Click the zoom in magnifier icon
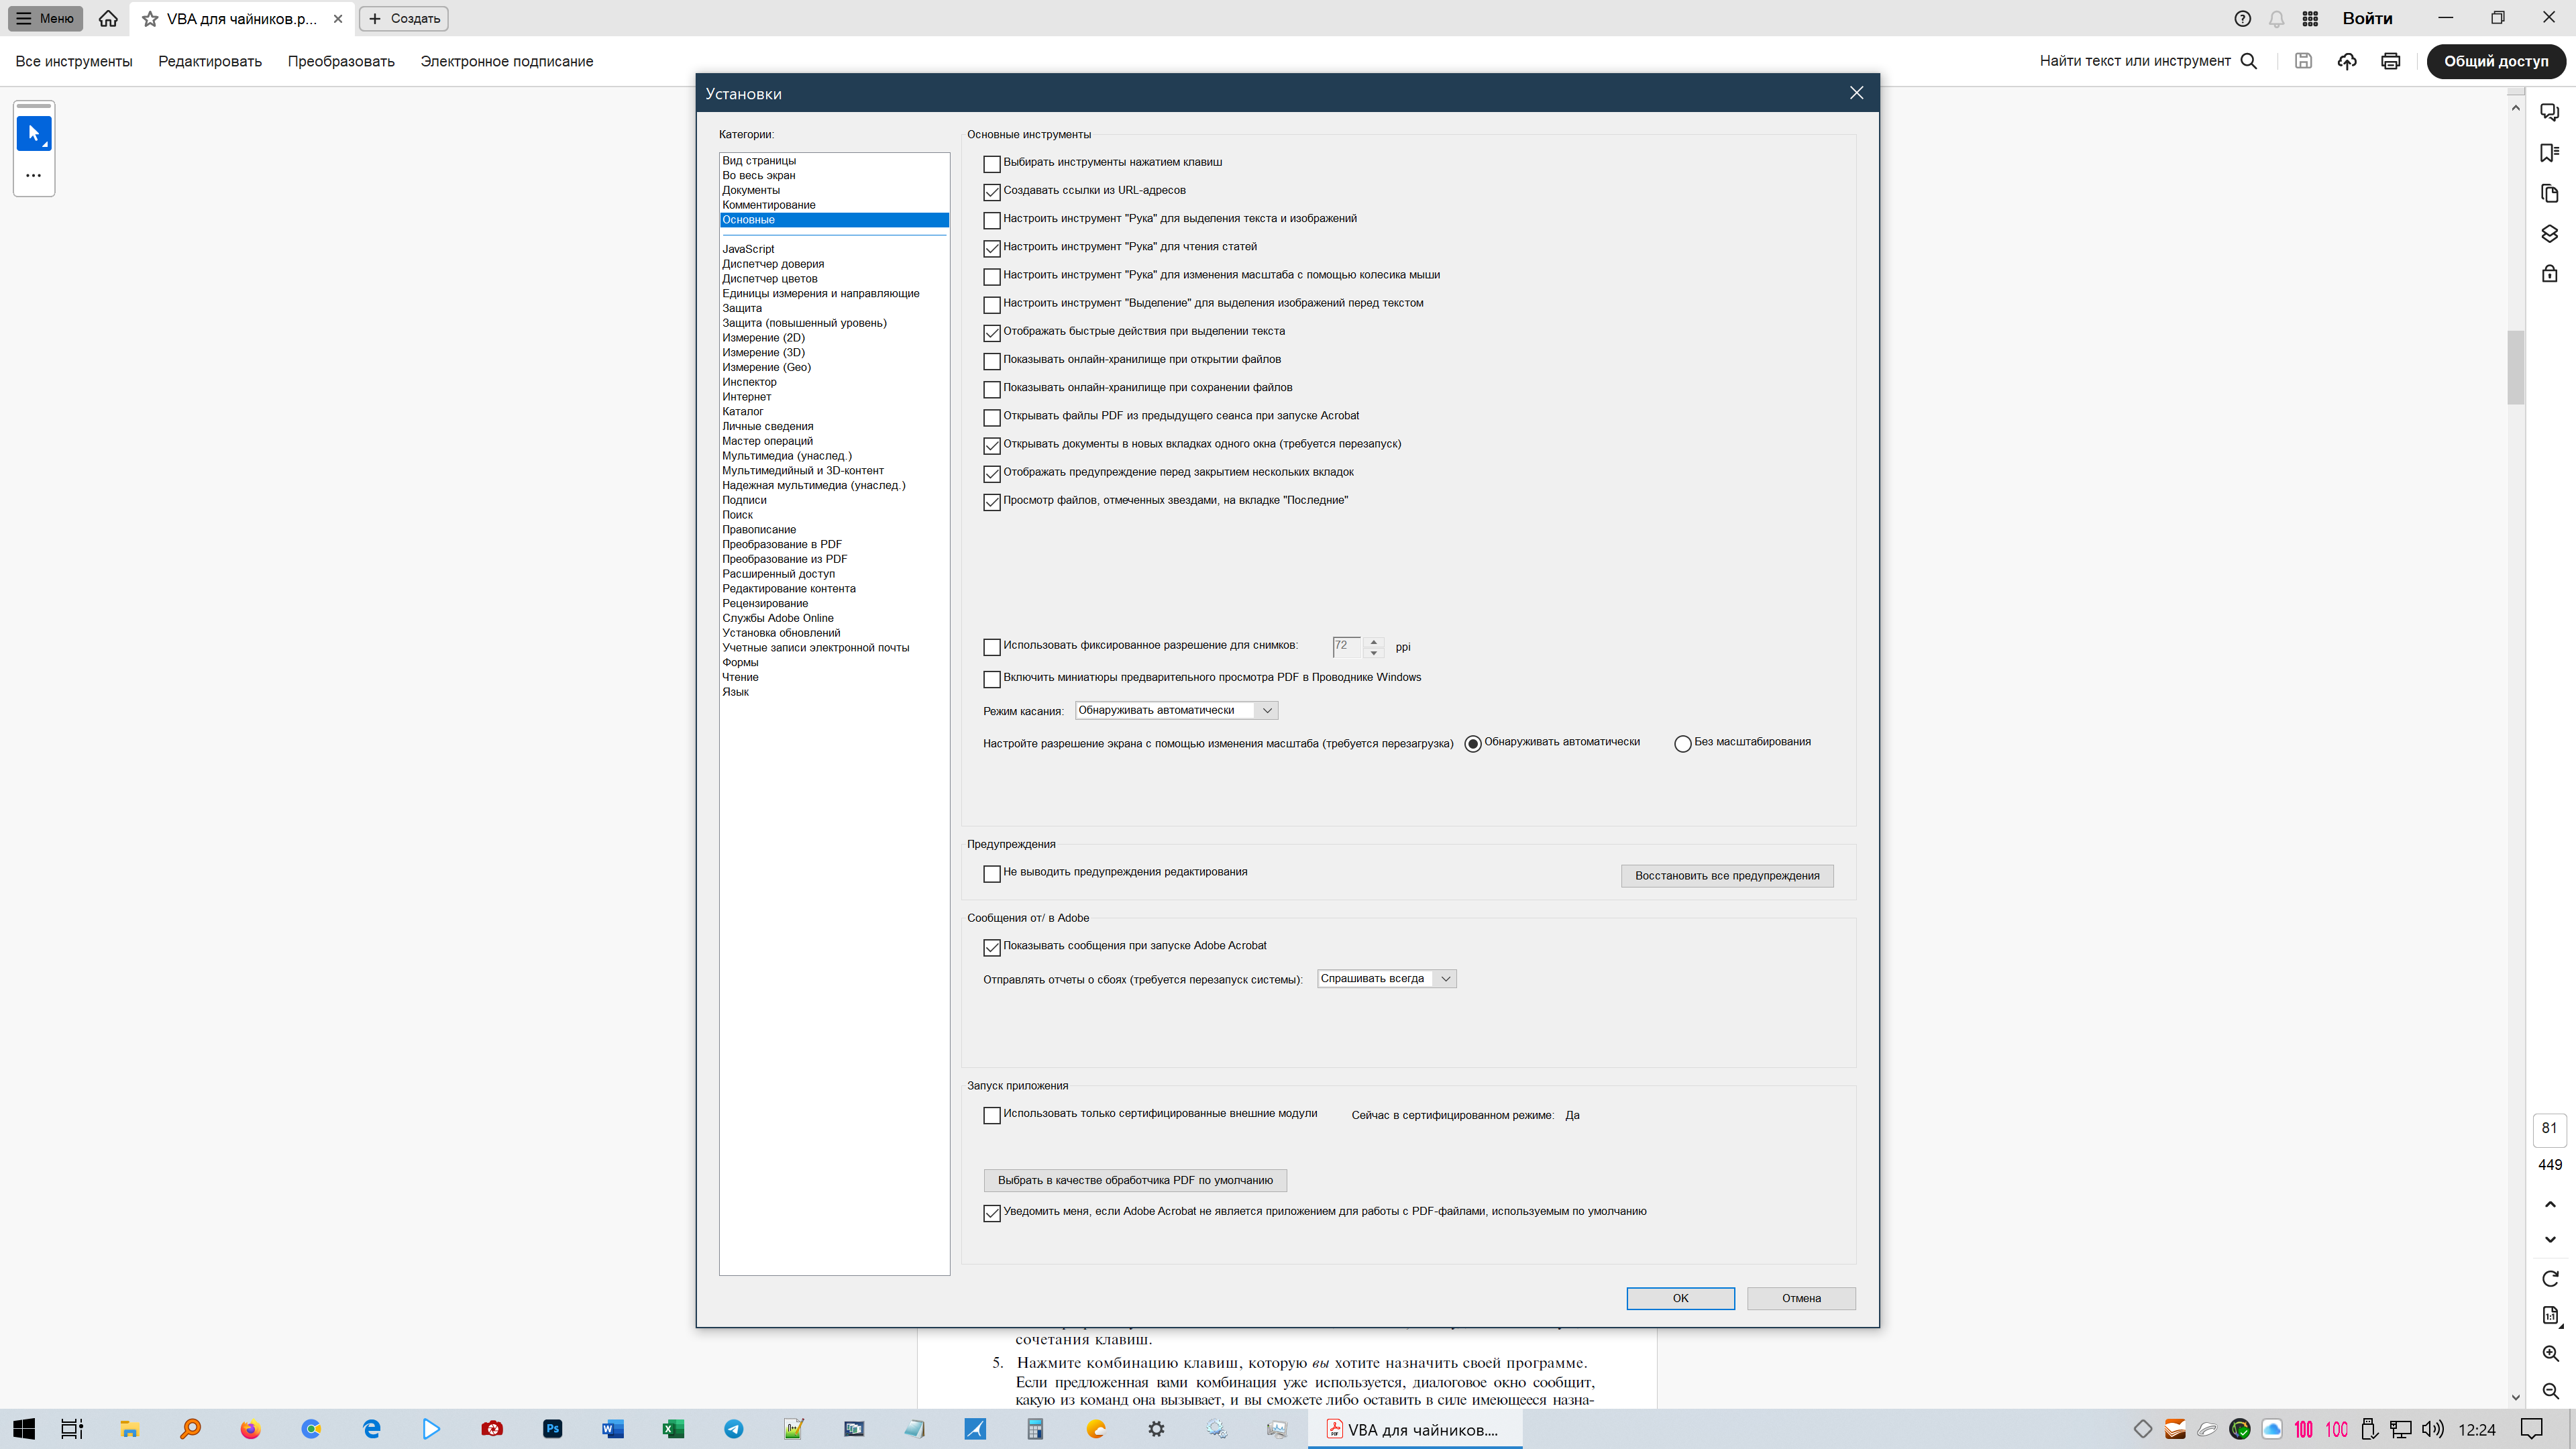This screenshot has width=2576, height=1449. click(x=2550, y=1354)
